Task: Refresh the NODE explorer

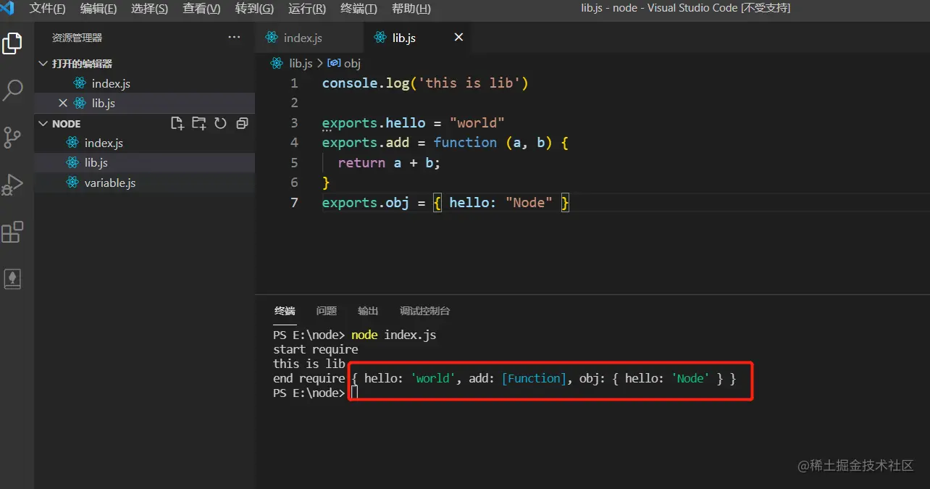Action: coord(220,123)
